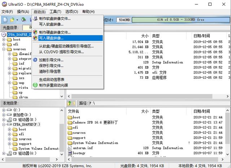Choose 制作硬盘映像文件 from the menu
This screenshot has height=168, width=231.
tap(67, 32)
